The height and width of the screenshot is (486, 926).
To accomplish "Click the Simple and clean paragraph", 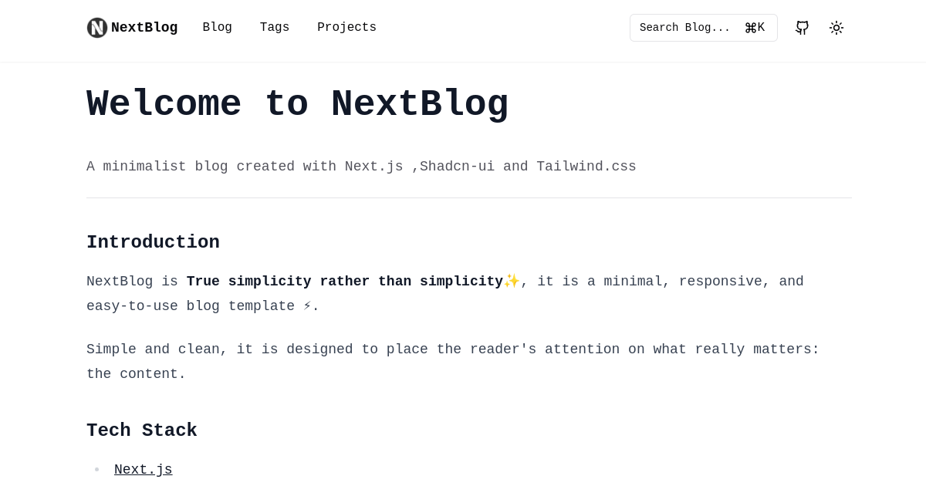I will click(453, 362).
